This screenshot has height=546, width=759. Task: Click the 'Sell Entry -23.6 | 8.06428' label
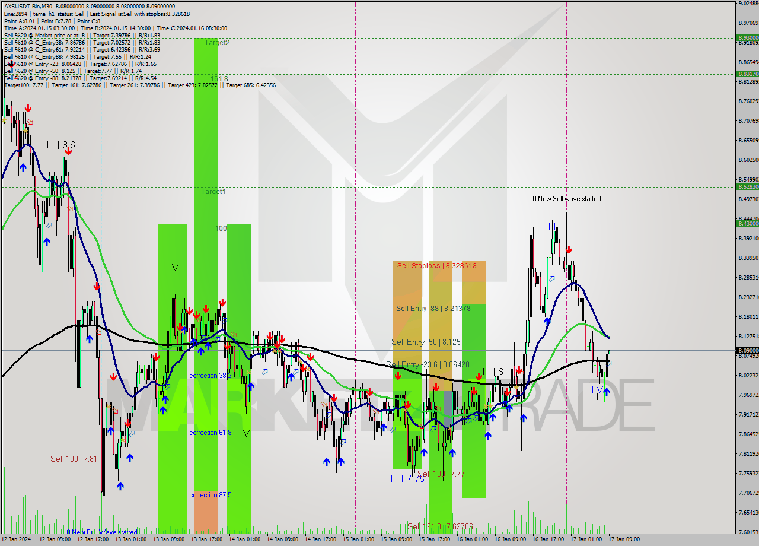(x=428, y=364)
